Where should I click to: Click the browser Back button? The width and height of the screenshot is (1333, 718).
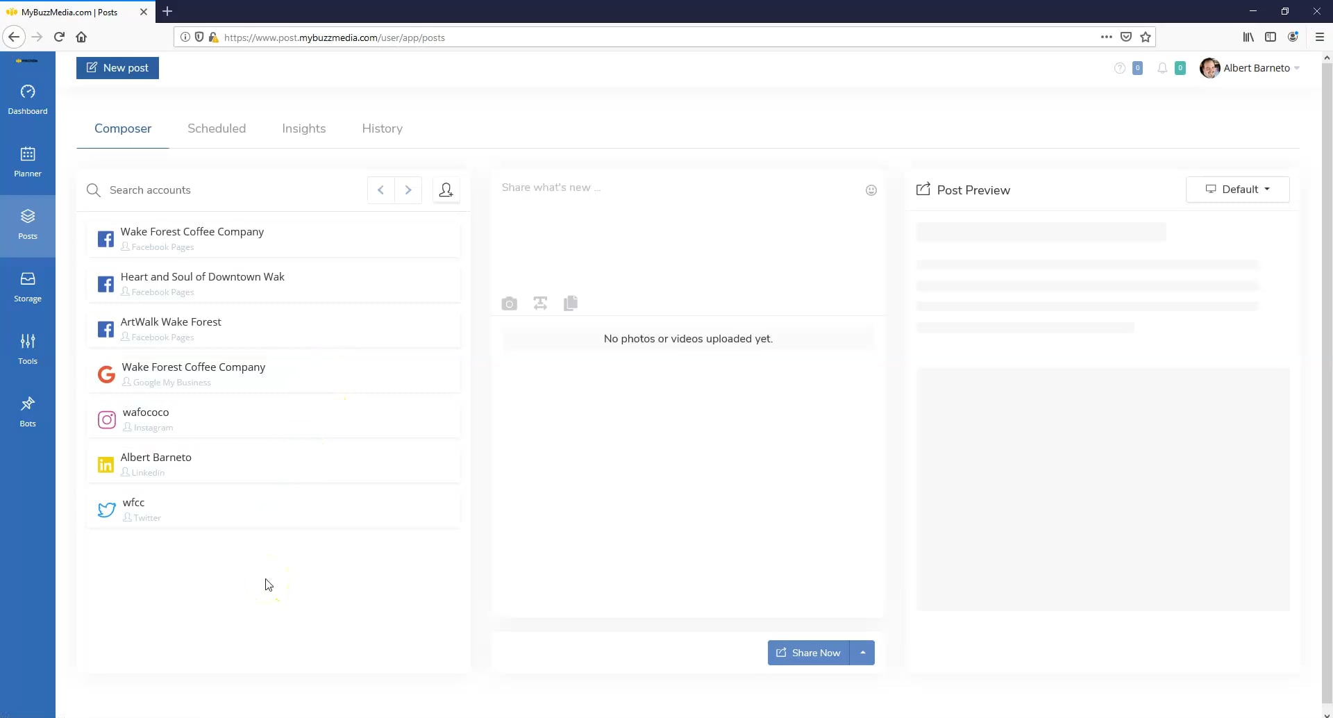tap(14, 37)
